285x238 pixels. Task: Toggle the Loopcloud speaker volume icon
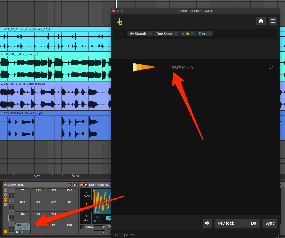[x=207, y=223]
